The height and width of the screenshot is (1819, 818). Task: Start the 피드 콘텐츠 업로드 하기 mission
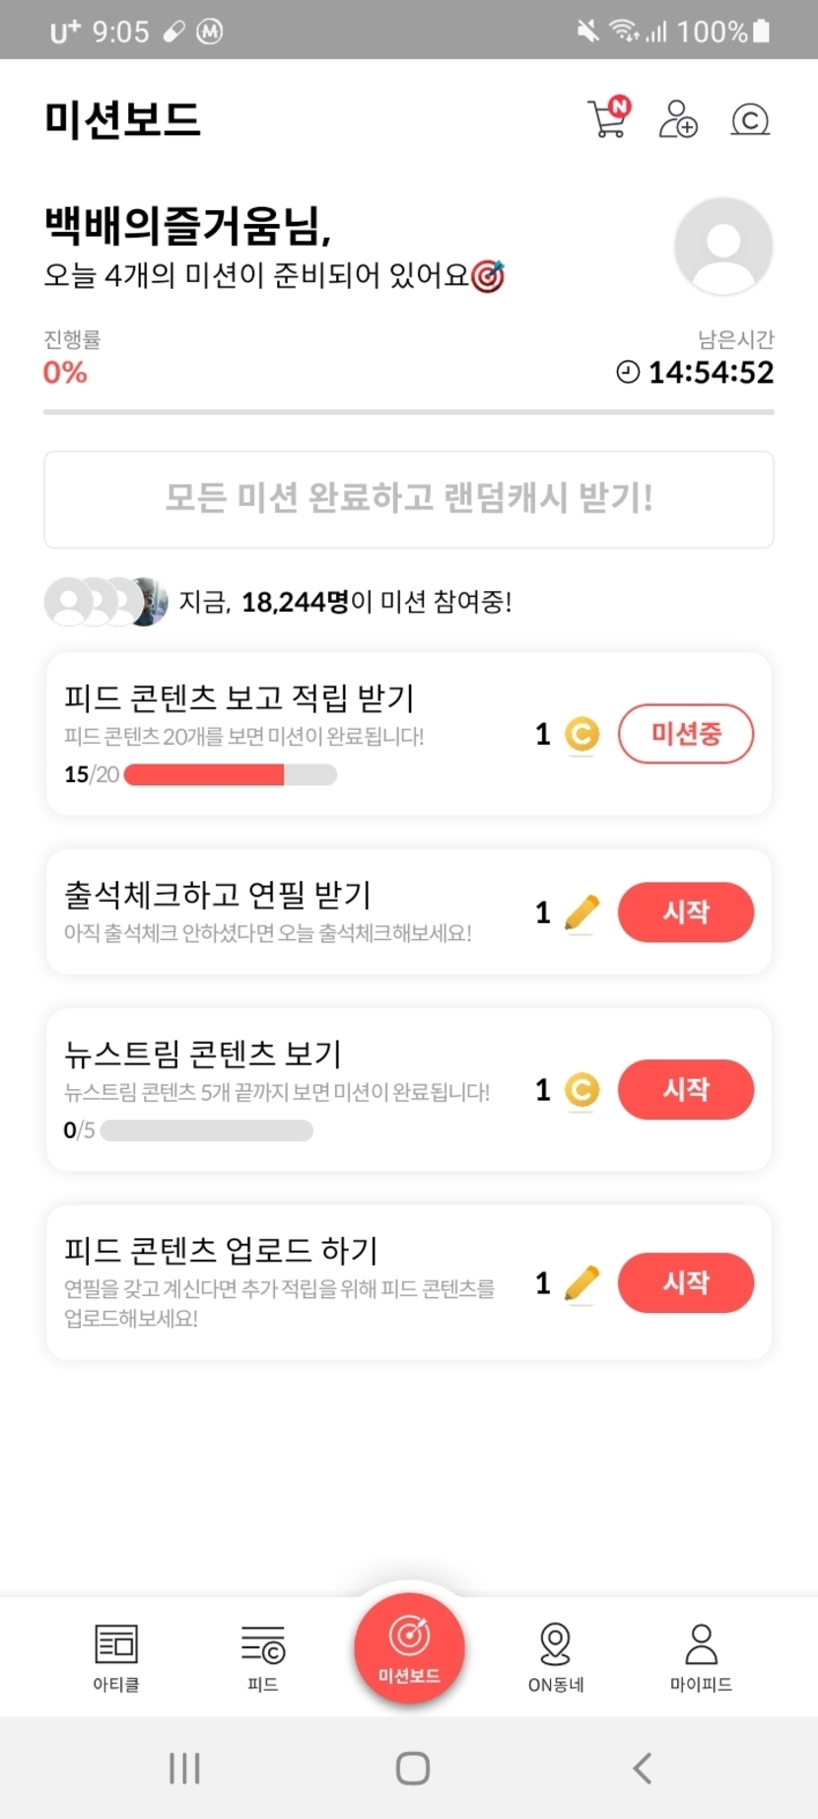(x=686, y=1282)
